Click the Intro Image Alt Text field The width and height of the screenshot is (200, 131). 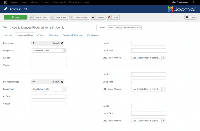[49, 58]
